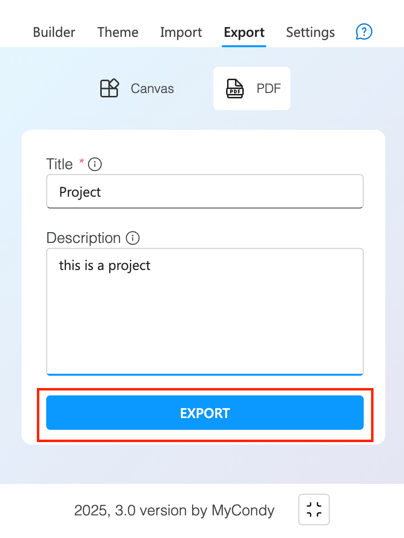Click the blue EXPORT button
The image size is (404, 538).
(205, 413)
